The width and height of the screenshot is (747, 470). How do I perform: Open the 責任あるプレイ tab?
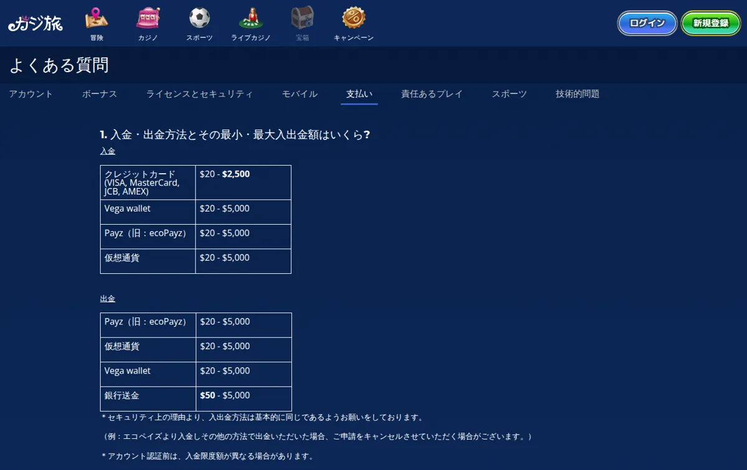click(432, 94)
